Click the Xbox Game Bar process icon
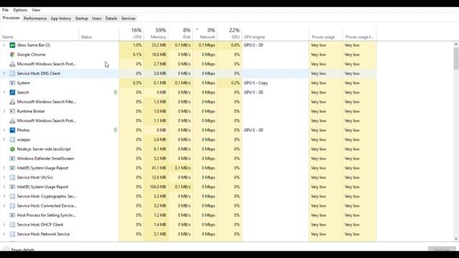 pyautogui.click(x=12, y=45)
